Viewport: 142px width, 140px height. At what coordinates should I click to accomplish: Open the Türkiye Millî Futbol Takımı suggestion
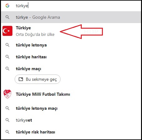pos(71,94)
